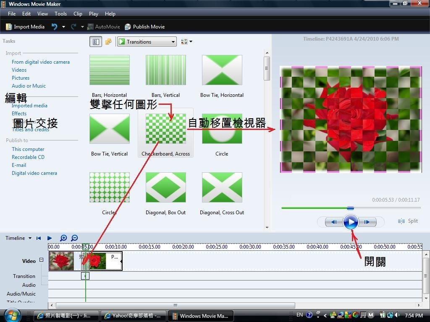430x322 pixels.
Task: Open the Tools menu
Action: [x=60, y=14]
